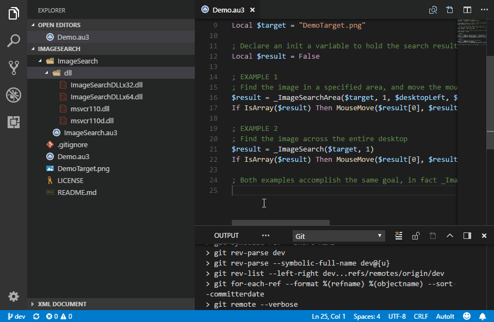Open the Explorer view in activity bar

(x=14, y=13)
